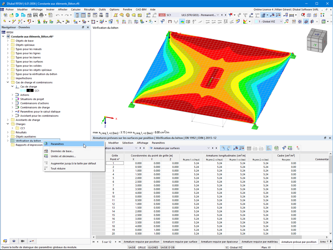Collapse the Charges tree node
This screenshot has height=250, width=333.
[8, 124]
